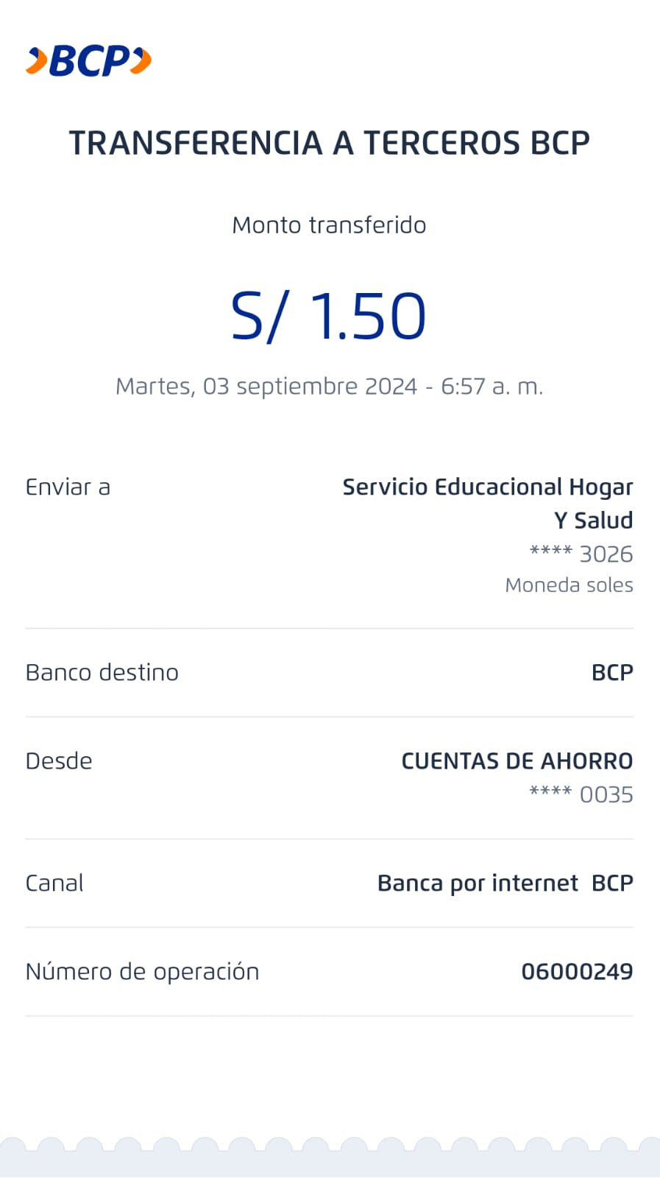Select the 'Desde' label
The width and height of the screenshot is (660, 1178).
pos(59,761)
